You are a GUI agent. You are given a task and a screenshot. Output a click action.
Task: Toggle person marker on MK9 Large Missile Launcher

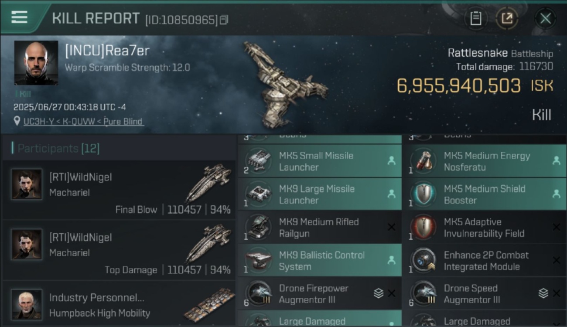pyautogui.click(x=391, y=194)
